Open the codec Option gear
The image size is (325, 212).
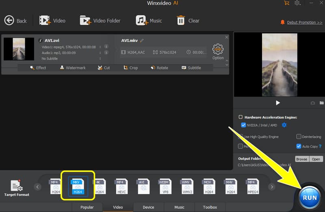pyautogui.click(x=218, y=50)
